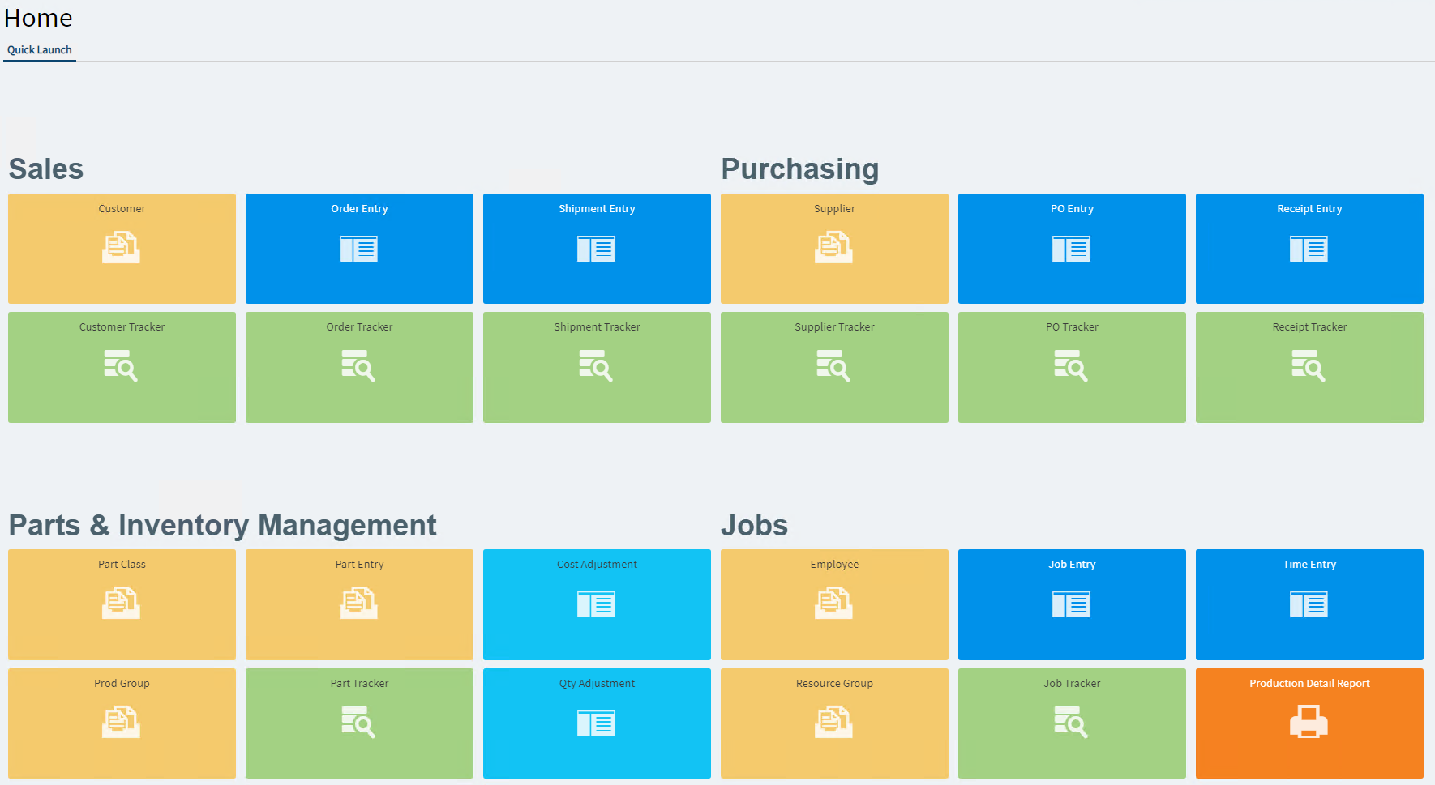Open the Customer Tracker
This screenshot has height=785, width=1435.
pos(122,367)
